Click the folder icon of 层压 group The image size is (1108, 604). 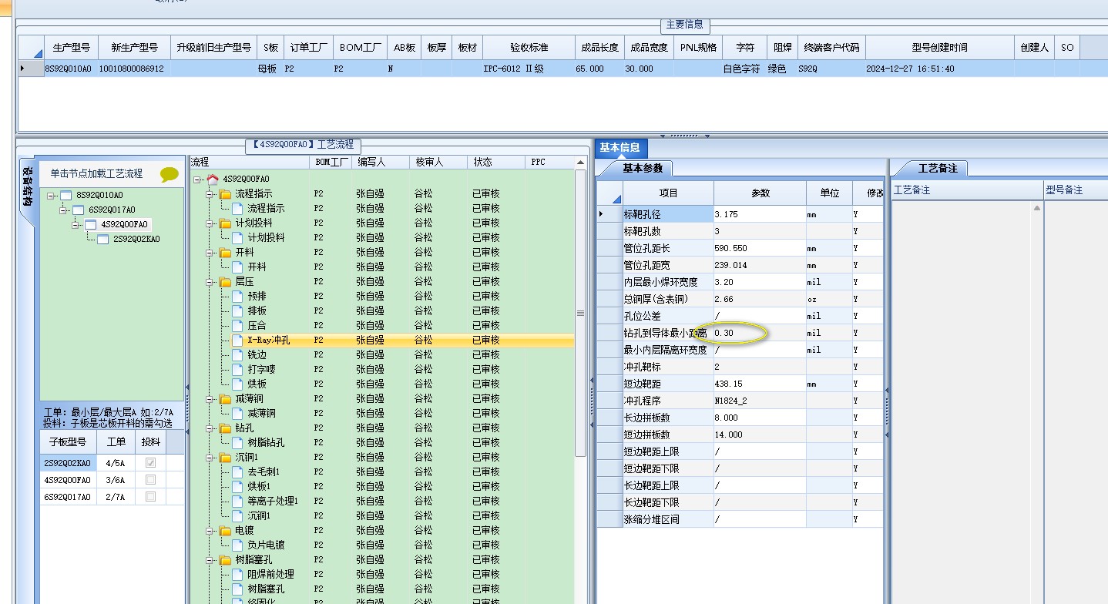225,282
